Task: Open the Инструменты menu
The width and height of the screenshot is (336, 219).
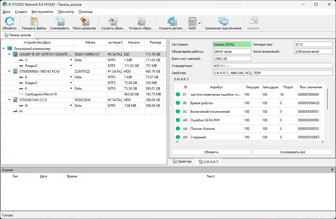Action: click(x=42, y=12)
